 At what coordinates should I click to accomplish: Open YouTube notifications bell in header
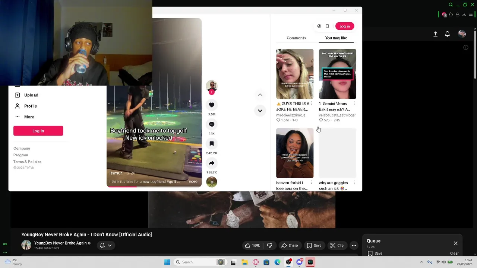click(x=448, y=34)
